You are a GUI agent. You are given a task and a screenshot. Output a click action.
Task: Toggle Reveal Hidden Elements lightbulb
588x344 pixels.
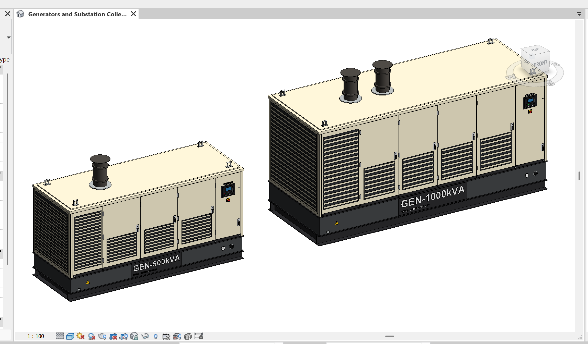156,337
